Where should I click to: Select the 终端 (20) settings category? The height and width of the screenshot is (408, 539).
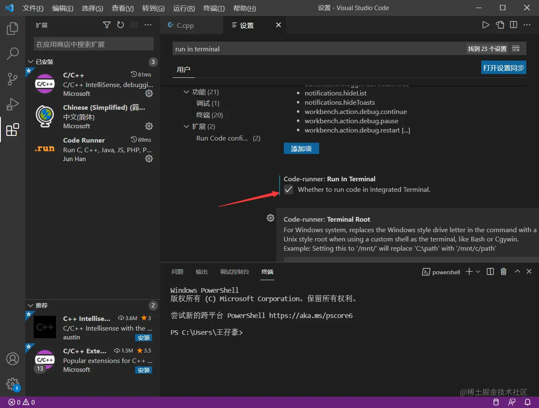(x=210, y=115)
